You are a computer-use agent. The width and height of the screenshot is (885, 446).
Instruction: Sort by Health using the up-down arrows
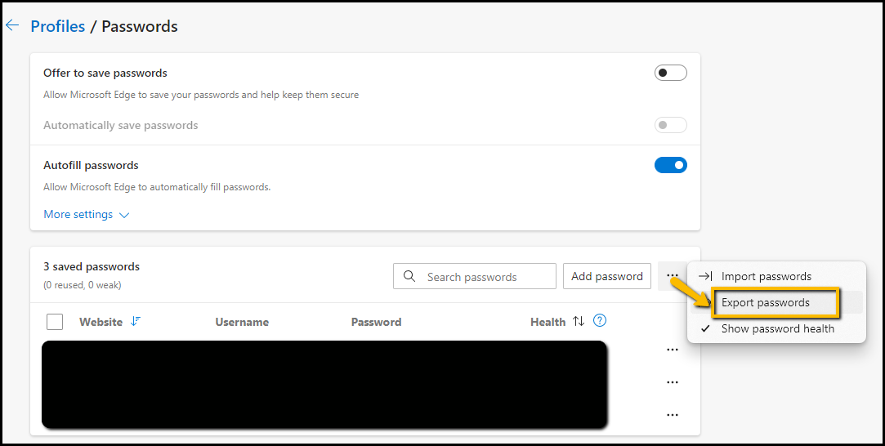pyautogui.click(x=579, y=321)
